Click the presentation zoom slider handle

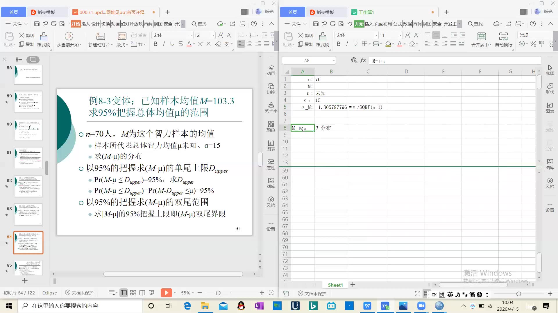(218, 293)
